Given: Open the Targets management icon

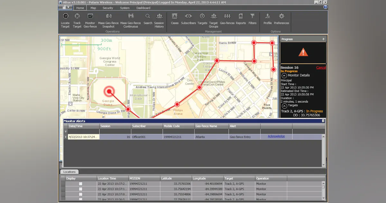Looking at the screenshot, I should click(202, 16).
